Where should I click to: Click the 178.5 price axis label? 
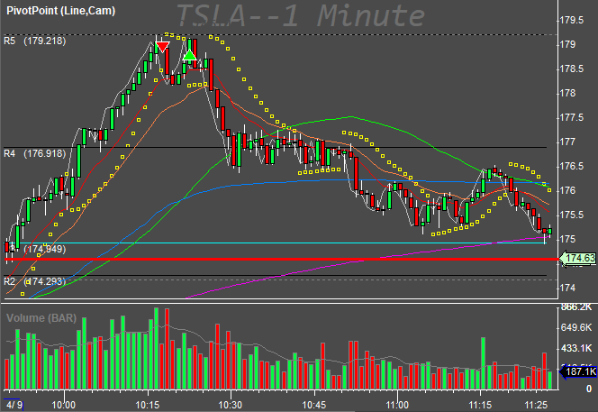point(571,69)
